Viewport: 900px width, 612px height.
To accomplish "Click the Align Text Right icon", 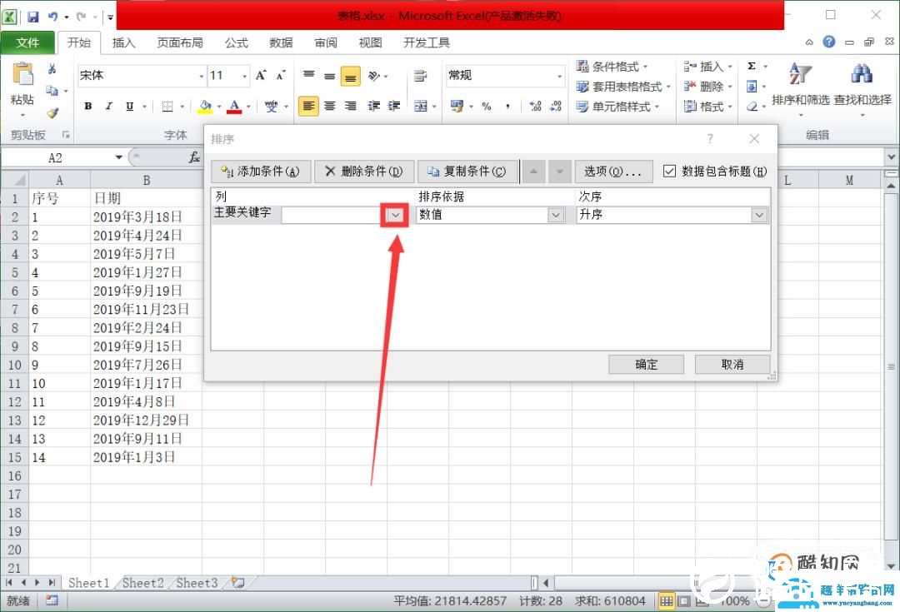I will [350, 106].
